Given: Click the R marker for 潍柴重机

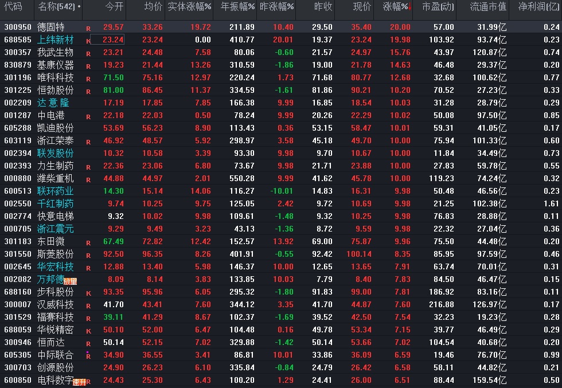Looking at the screenshot, I should (88, 180).
